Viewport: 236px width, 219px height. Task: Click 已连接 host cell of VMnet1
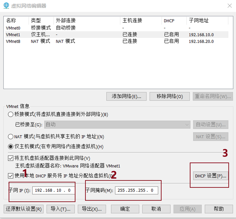(130, 35)
